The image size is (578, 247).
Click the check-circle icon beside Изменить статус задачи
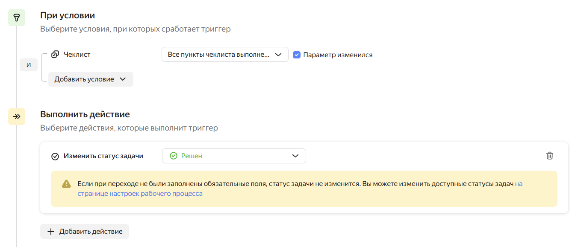click(x=55, y=156)
